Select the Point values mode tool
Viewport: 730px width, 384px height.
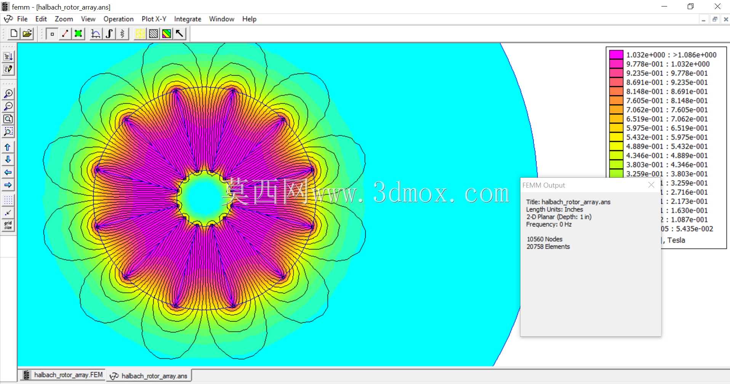pos(52,34)
